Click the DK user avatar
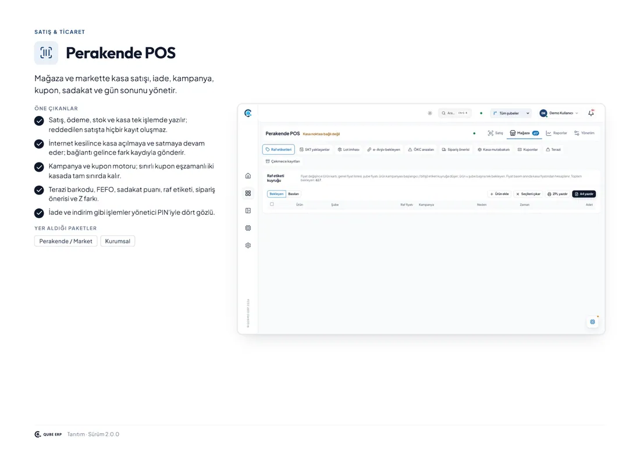The image size is (640, 453). 543,113
